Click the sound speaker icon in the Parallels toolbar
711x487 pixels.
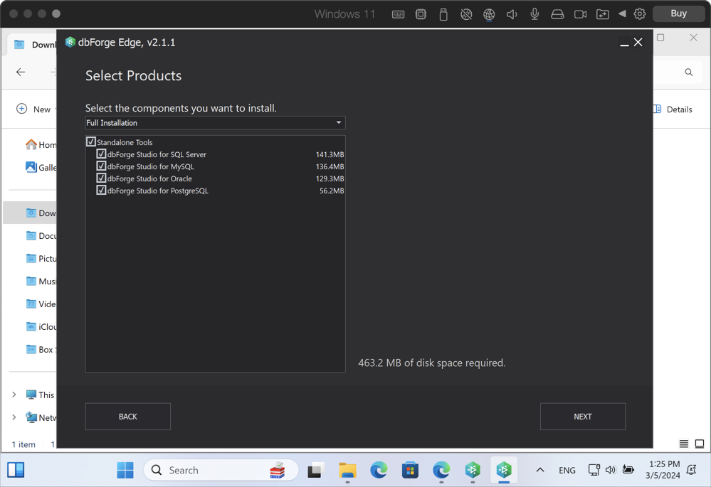click(512, 14)
